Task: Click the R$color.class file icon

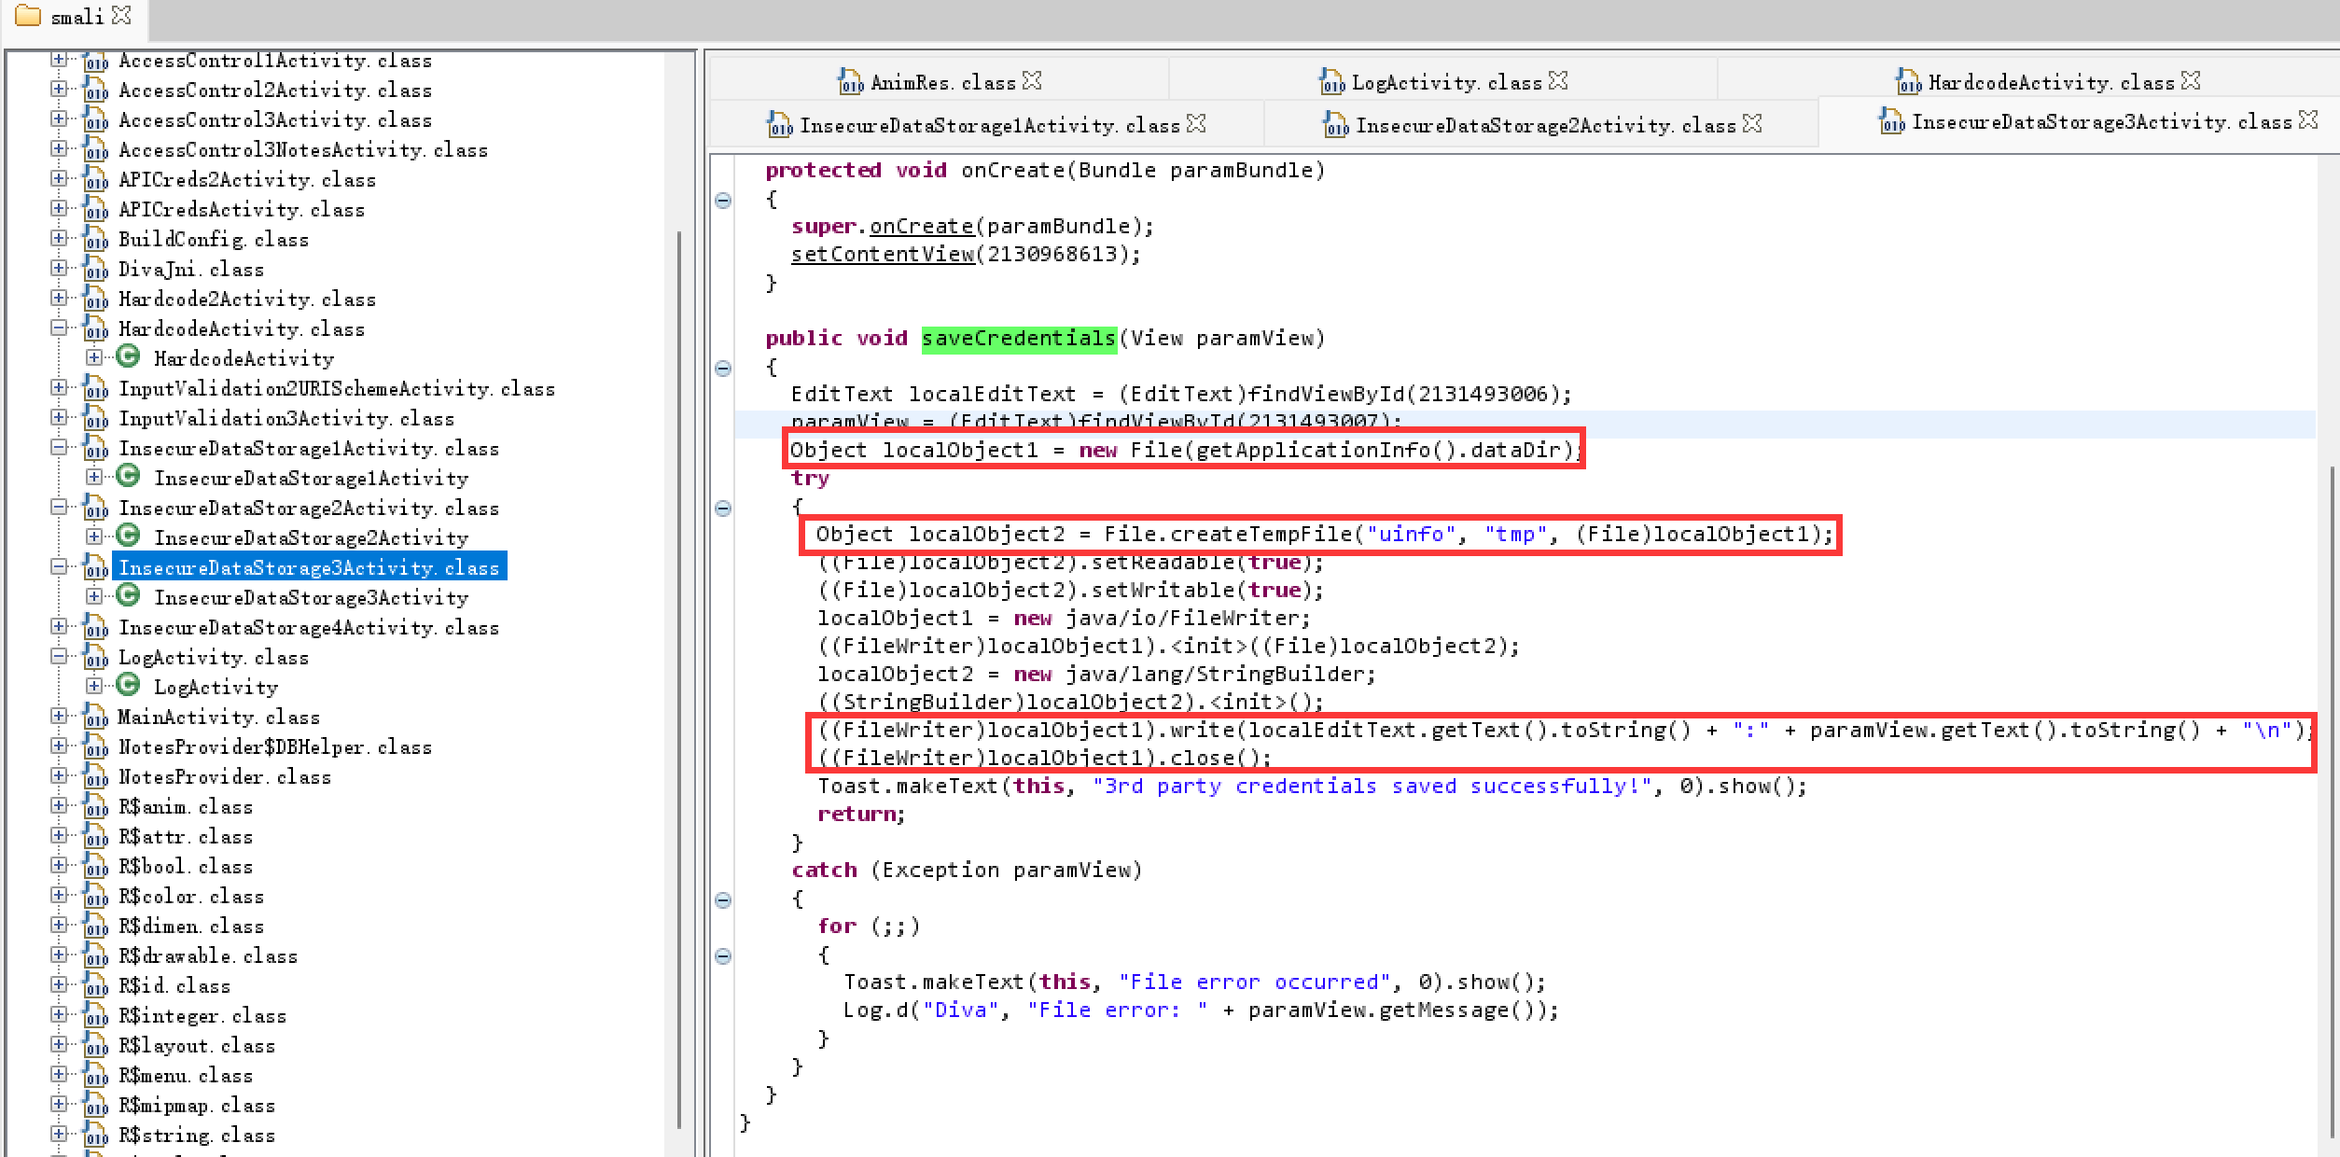Action: click(94, 896)
